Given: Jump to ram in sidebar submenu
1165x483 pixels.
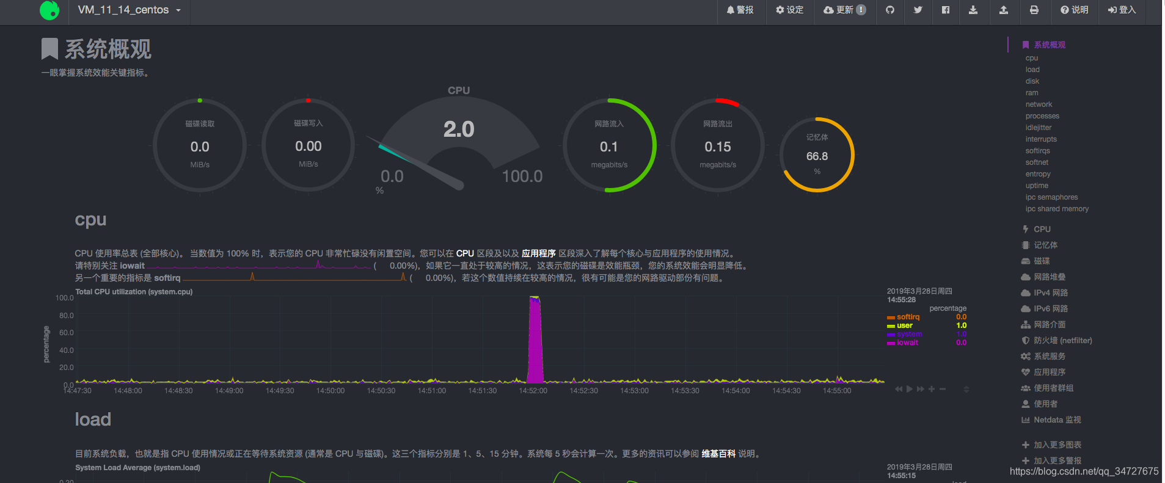Looking at the screenshot, I should click(x=1032, y=93).
